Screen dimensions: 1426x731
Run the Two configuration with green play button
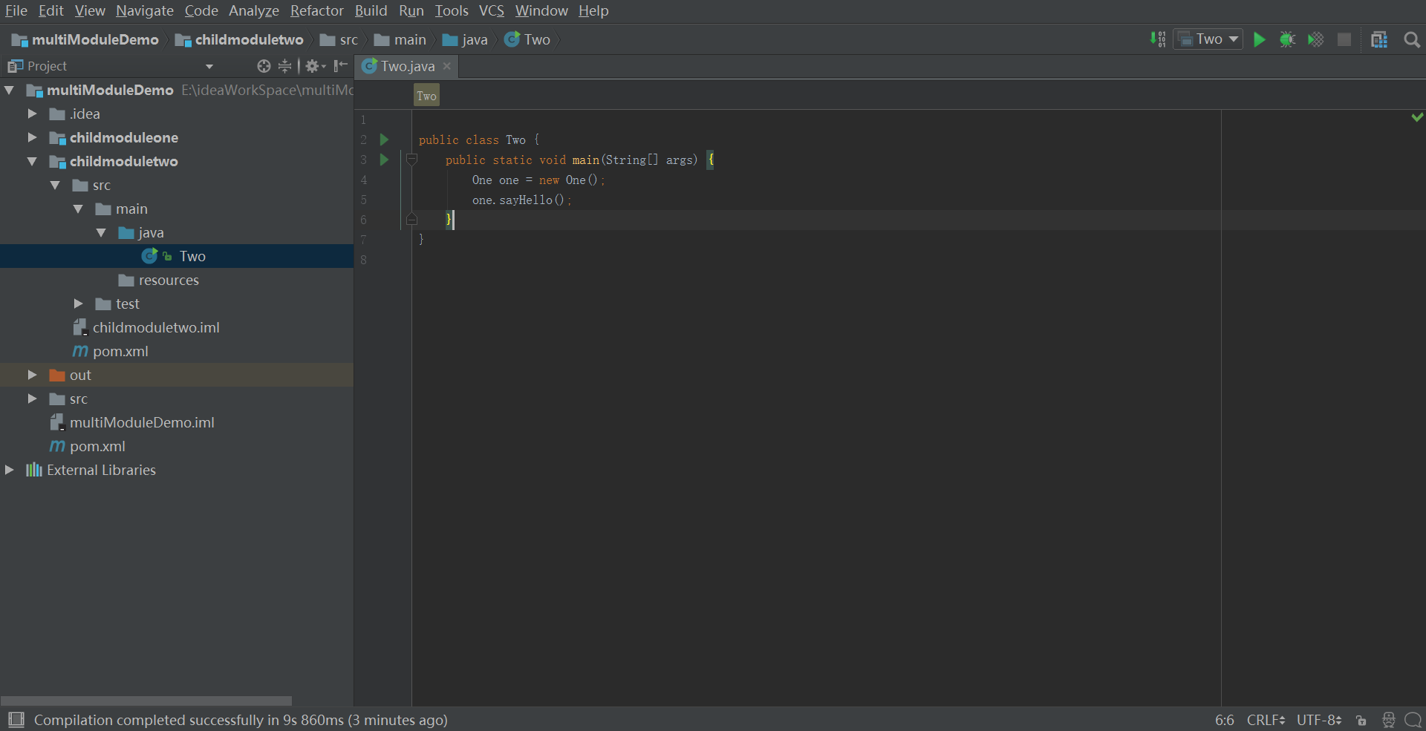(1259, 40)
